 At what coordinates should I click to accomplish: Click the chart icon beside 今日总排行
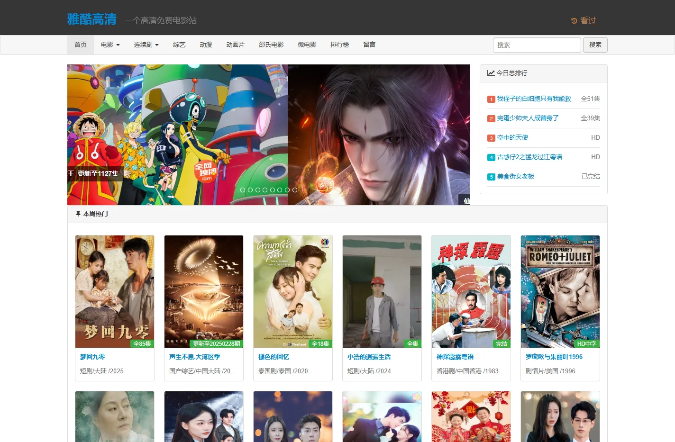(491, 73)
